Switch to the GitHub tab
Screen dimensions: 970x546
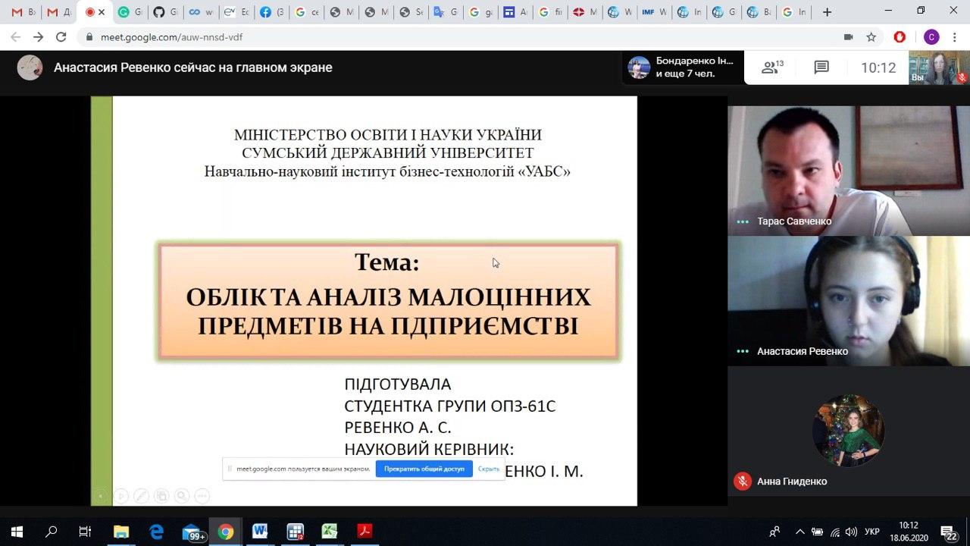[165, 12]
